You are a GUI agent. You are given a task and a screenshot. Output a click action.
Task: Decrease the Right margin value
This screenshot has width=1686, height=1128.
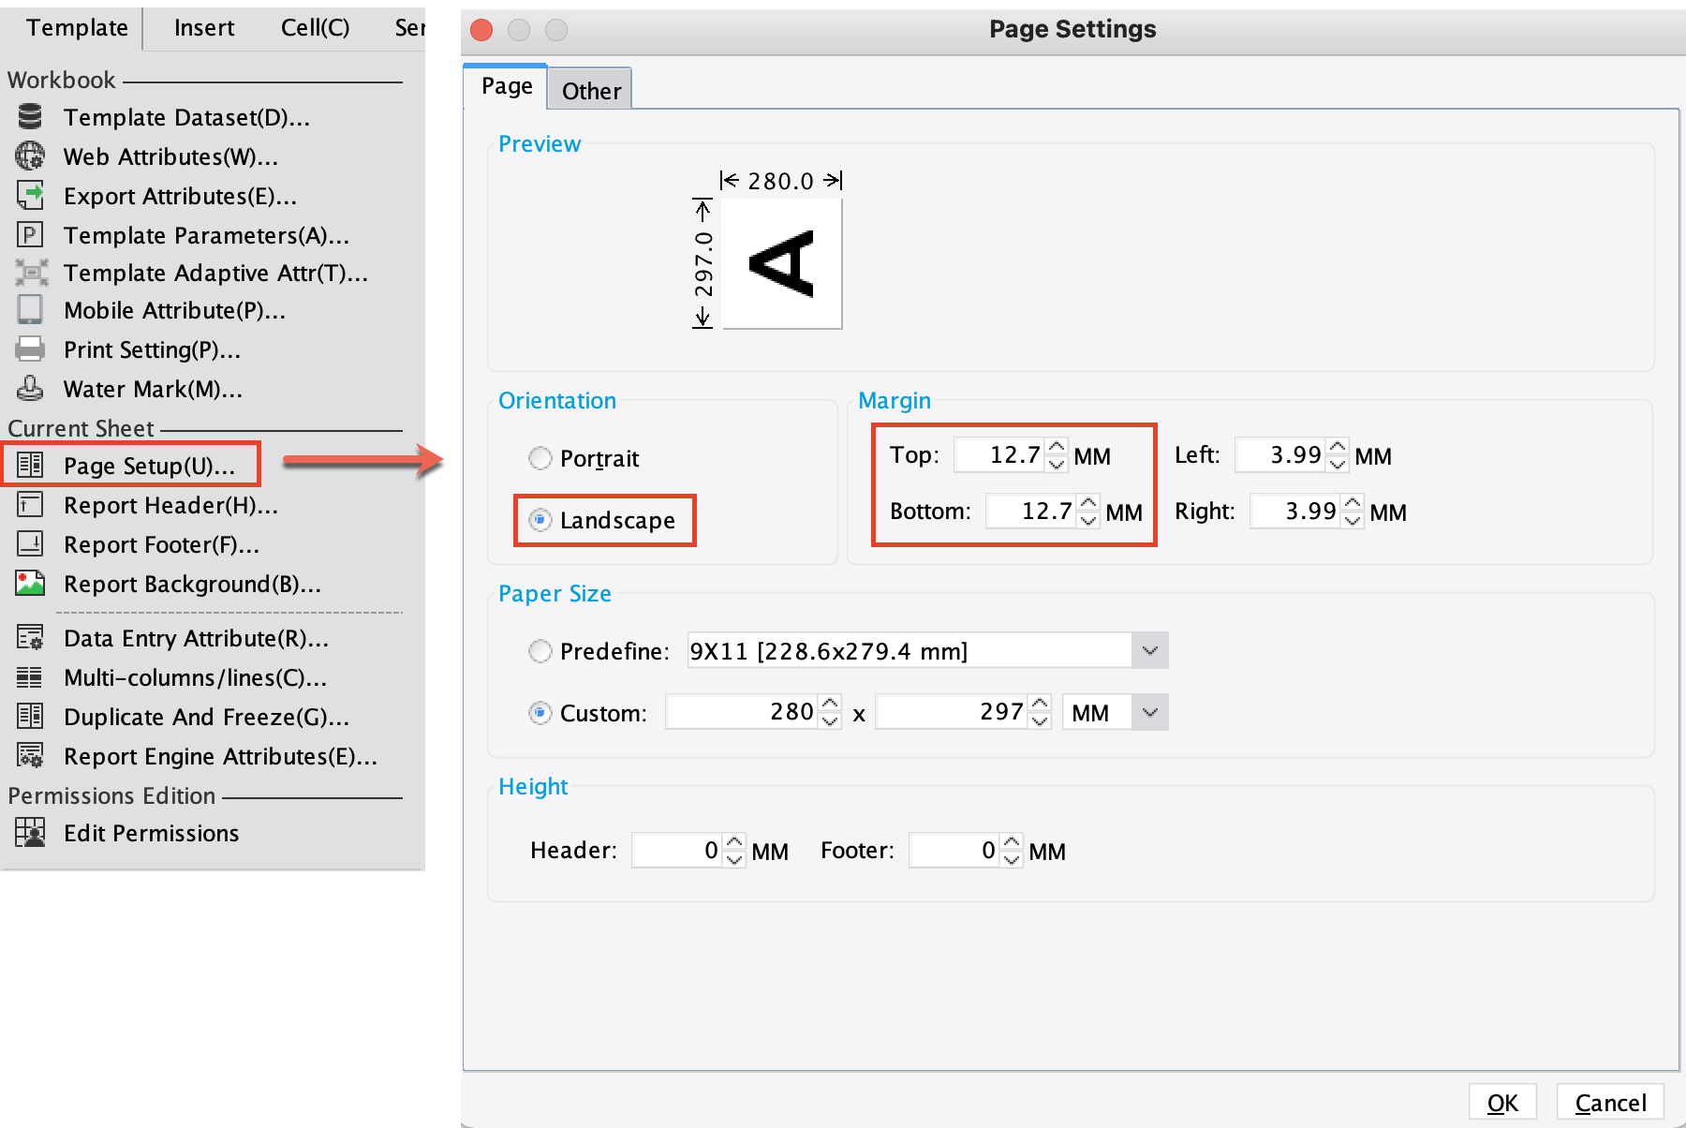click(x=1353, y=520)
